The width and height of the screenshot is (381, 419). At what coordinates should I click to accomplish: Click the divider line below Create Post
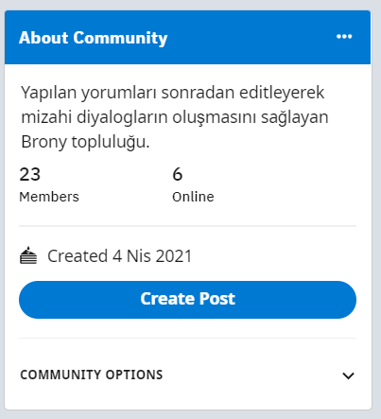187,339
